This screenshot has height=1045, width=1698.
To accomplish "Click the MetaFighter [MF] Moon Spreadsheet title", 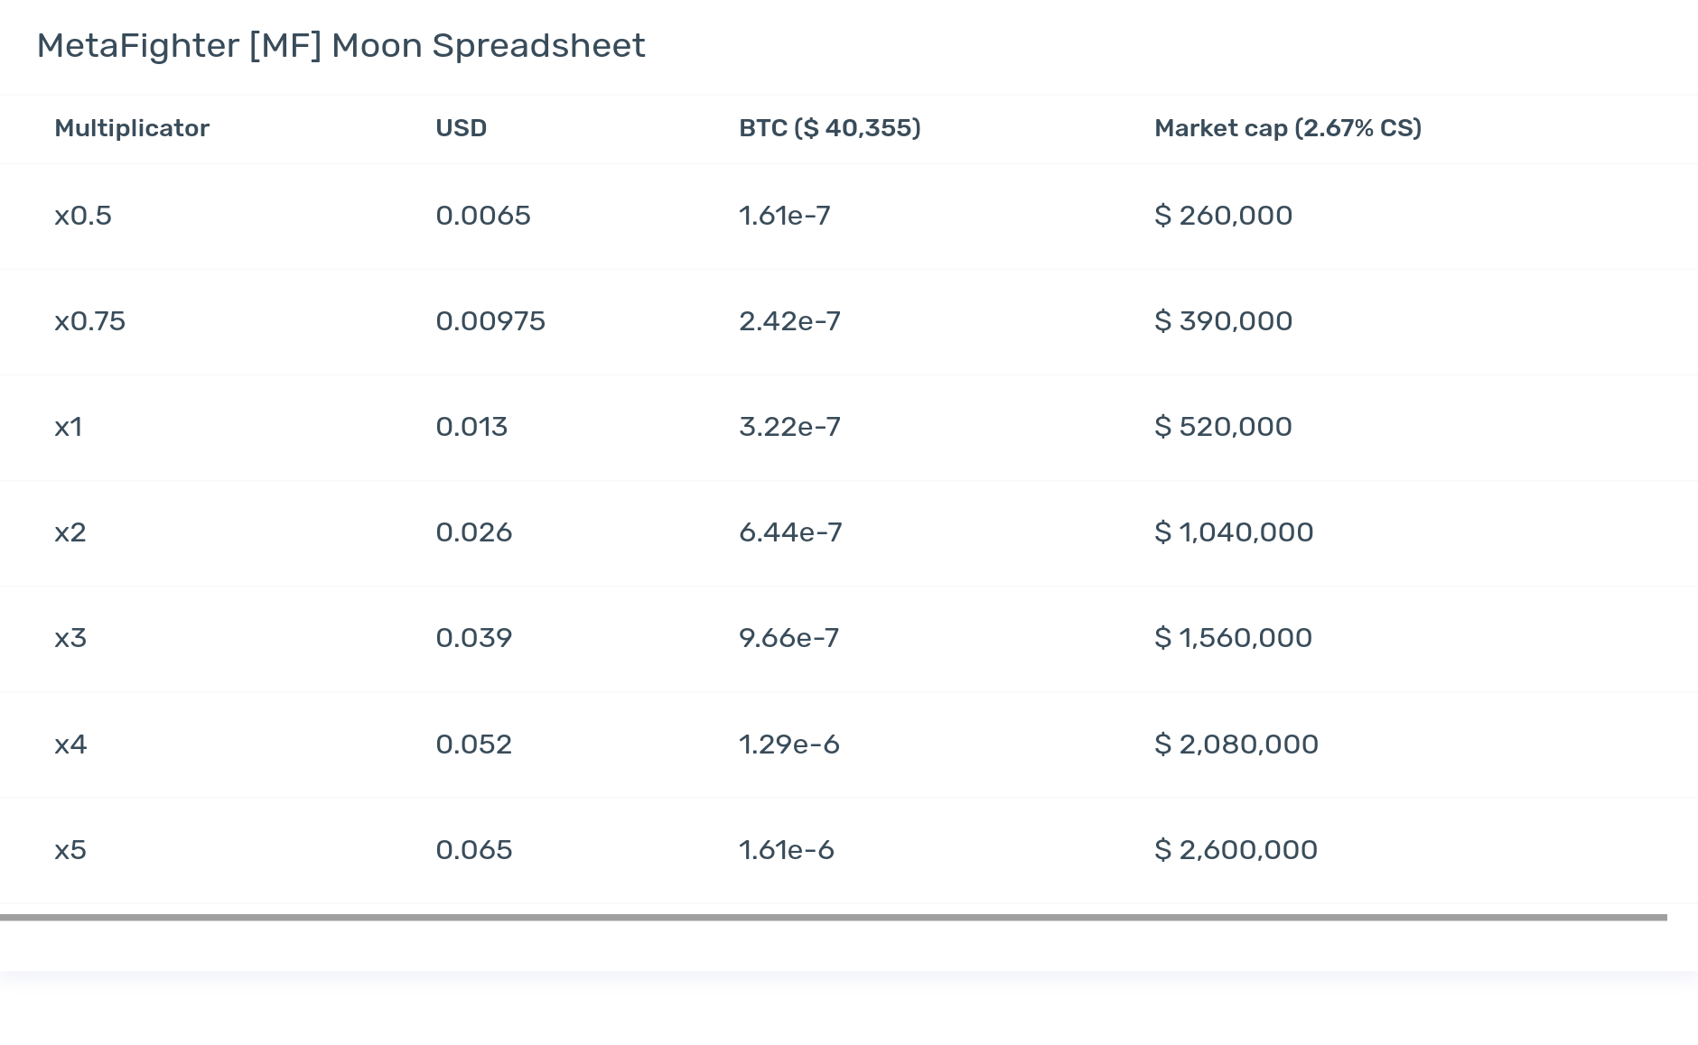I will (341, 46).
